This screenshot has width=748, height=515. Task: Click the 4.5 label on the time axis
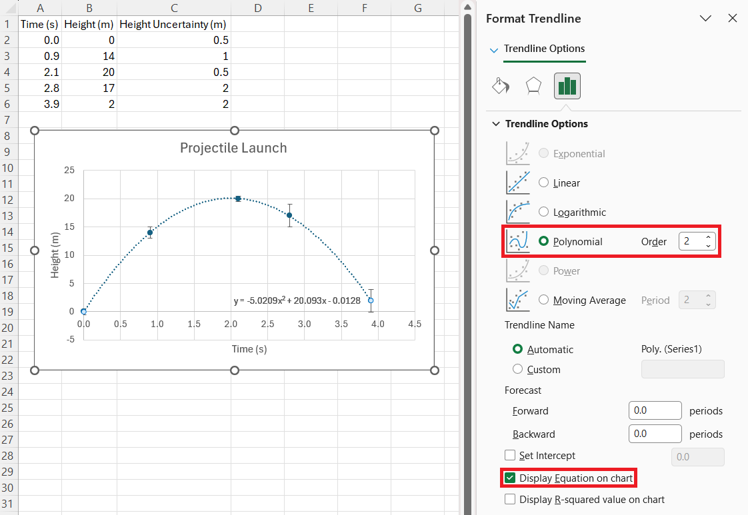(415, 324)
